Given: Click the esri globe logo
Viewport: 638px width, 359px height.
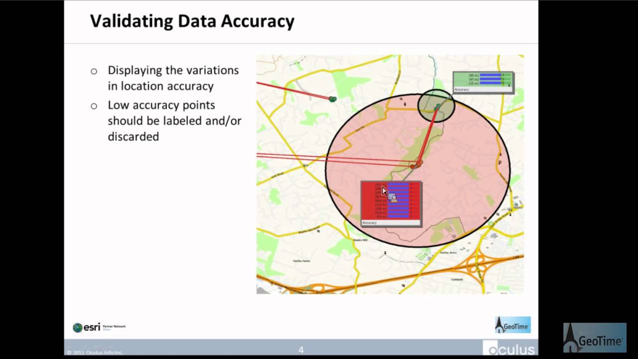Looking at the screenshot, I should click(x=78, y=328).
